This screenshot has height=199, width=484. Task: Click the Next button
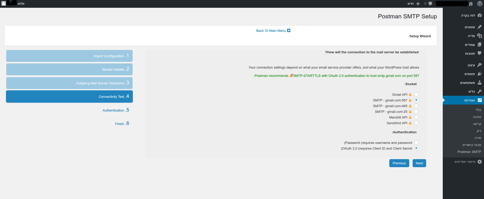pos(419,163)
